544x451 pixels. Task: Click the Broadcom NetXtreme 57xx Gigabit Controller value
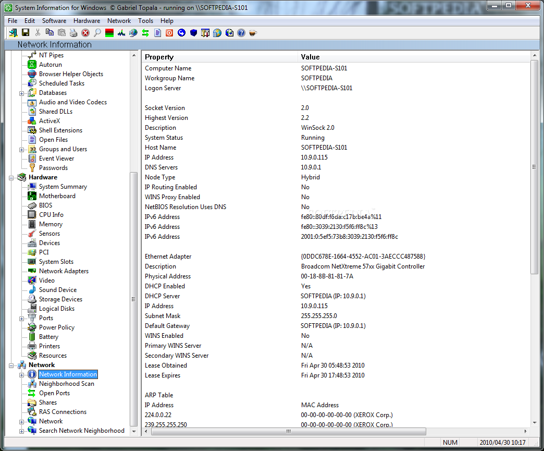tap(363, 266)
